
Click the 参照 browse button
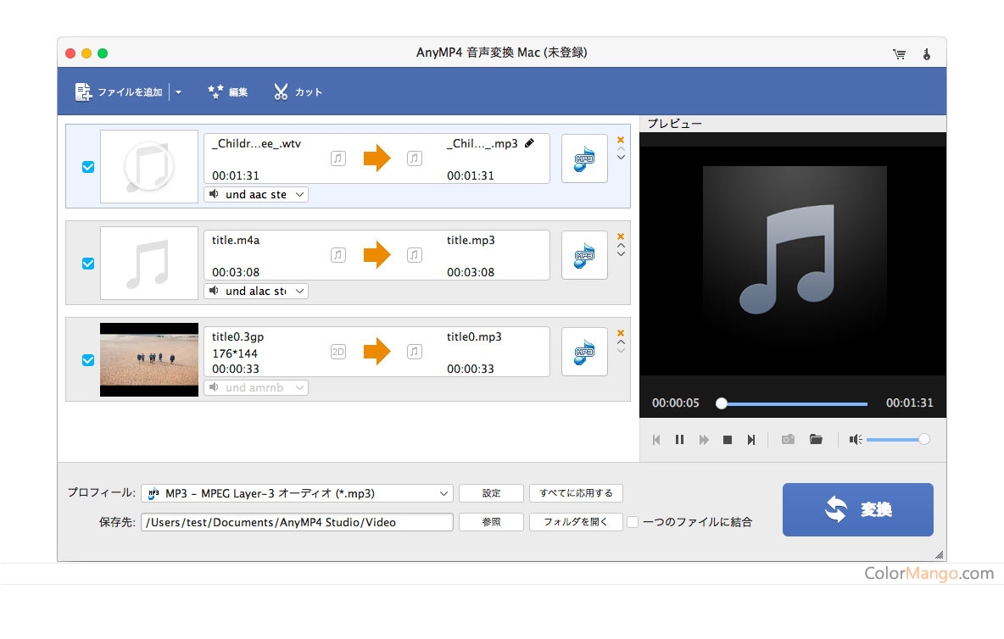pos(491,522)
